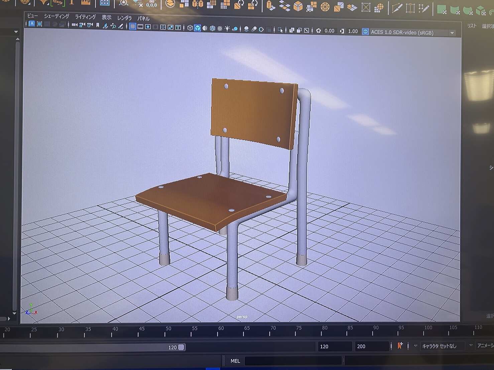Click the square with corner handles shelf icon
Image resolution: width=494 pixels, height=370 pixels.
(x=366, y=7)
